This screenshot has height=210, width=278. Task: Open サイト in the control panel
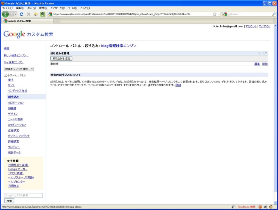click(x=11, y=85)
